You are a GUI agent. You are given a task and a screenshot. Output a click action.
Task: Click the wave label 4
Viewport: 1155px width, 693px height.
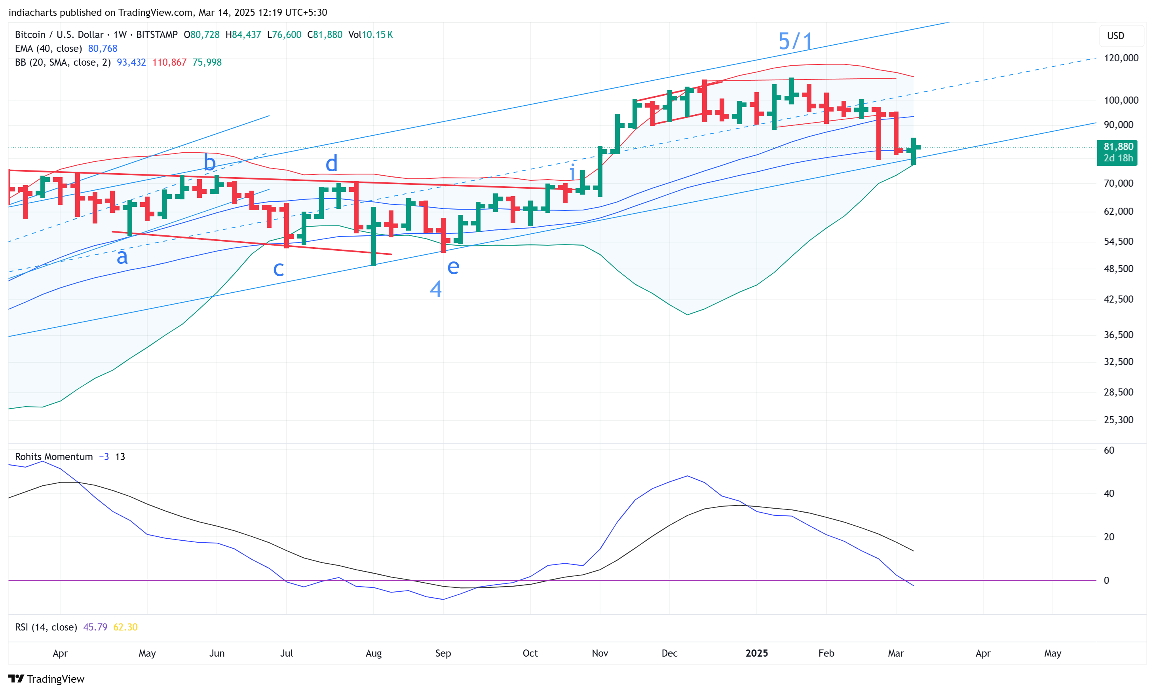[x=435, y=289]
